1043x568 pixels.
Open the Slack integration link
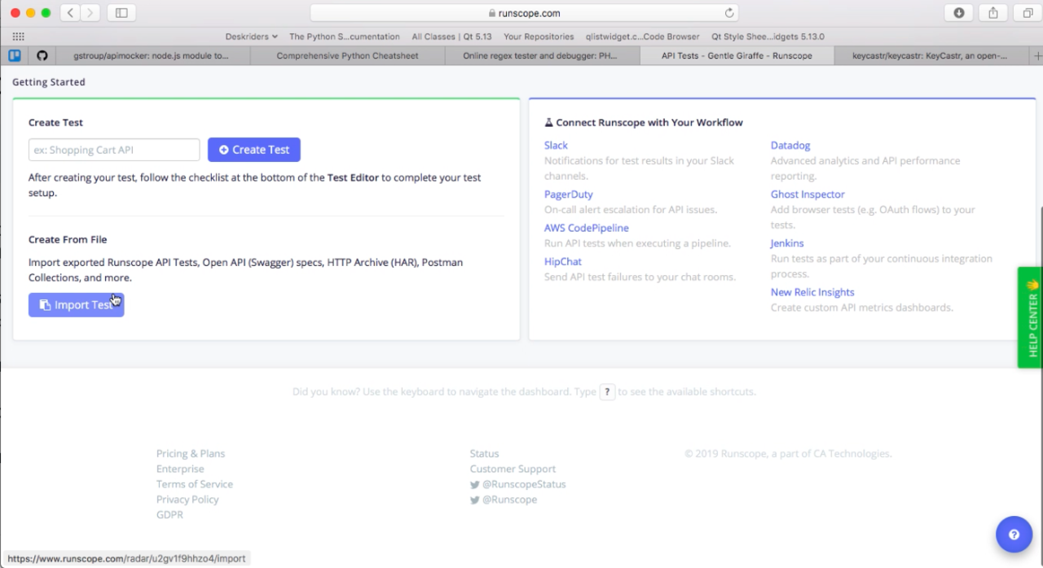click(x=556, y=145)
